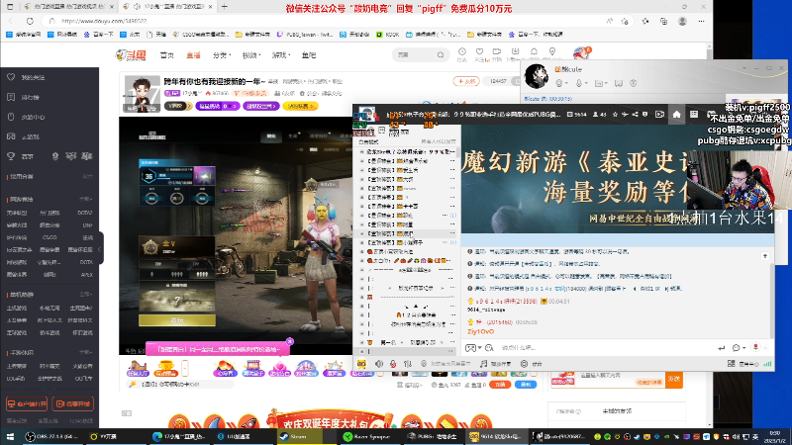Select the 小圆椅子 sub-channel row in YY list
This screenshot has height=445, width=792.
tap(407, 242)
